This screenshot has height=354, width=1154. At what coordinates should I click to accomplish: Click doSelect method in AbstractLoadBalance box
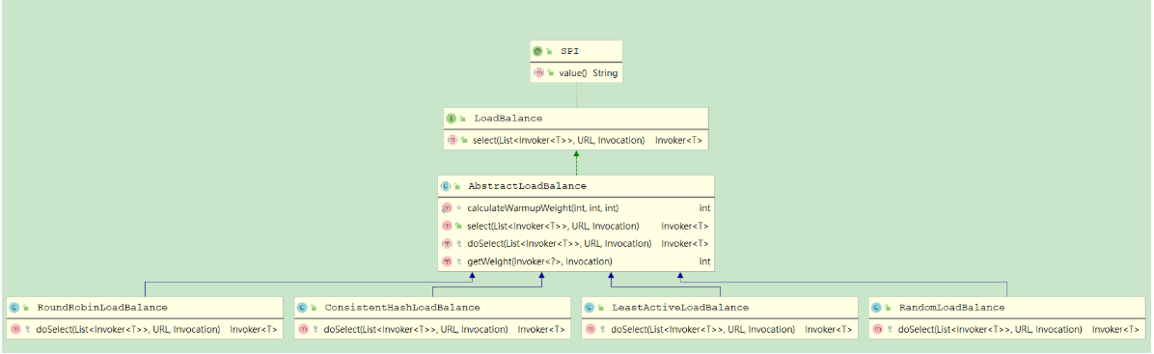coord(576,244)
